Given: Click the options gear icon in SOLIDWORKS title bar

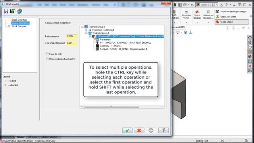Looking at the screenshot, I should point(185,5).
